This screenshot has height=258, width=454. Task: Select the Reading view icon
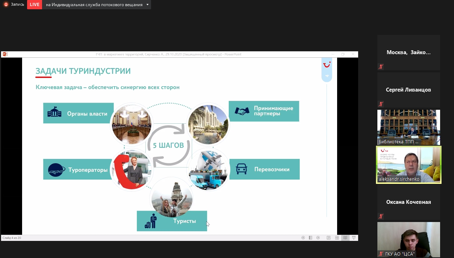(345, 238)
